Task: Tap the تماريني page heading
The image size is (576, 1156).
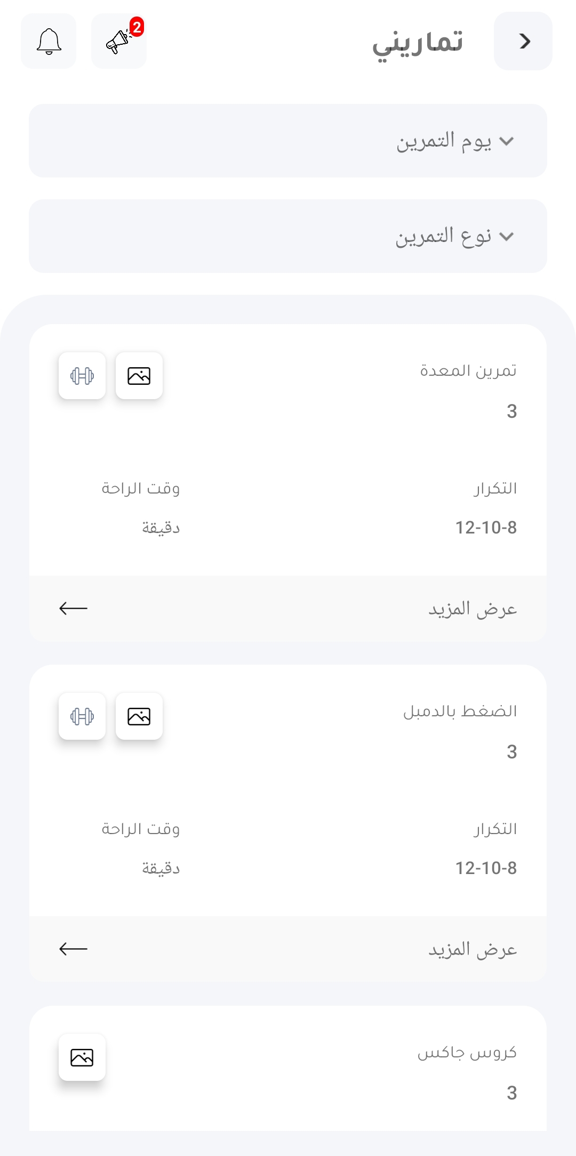Action: click(418, 43)
